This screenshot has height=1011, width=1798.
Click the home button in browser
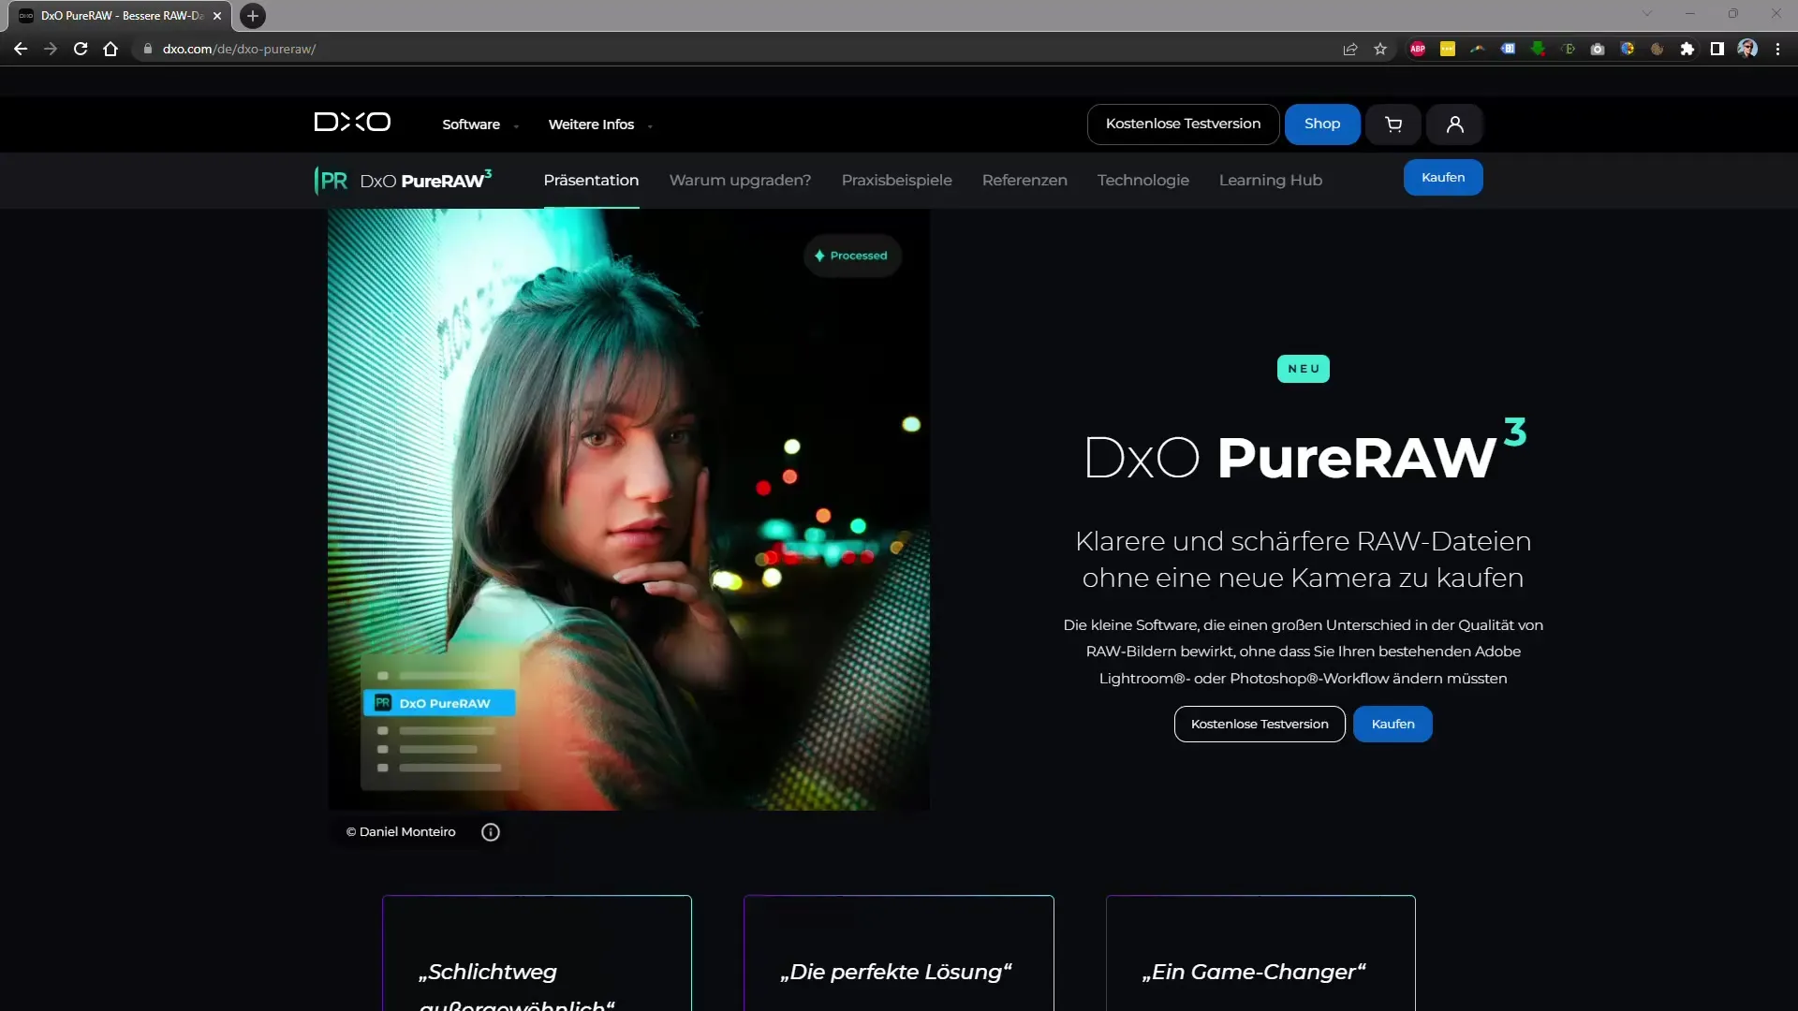pos(110,50)
